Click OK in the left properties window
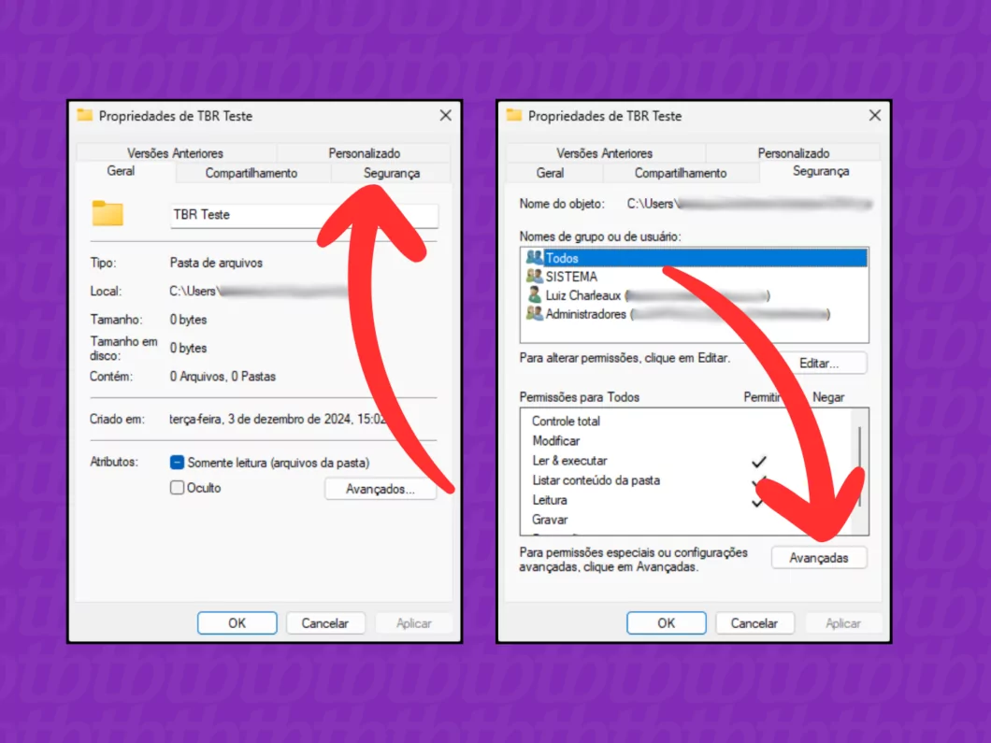 (237, 623)
